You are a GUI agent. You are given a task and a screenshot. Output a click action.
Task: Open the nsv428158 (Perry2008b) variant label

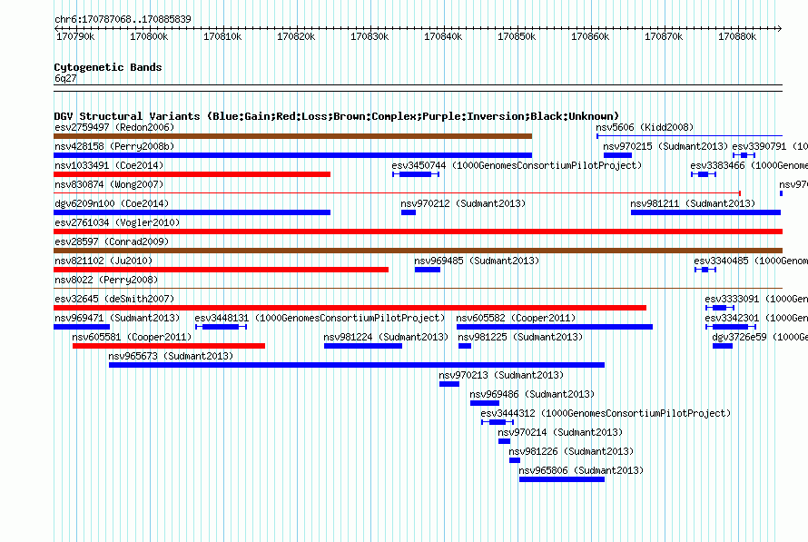[114, 146]
